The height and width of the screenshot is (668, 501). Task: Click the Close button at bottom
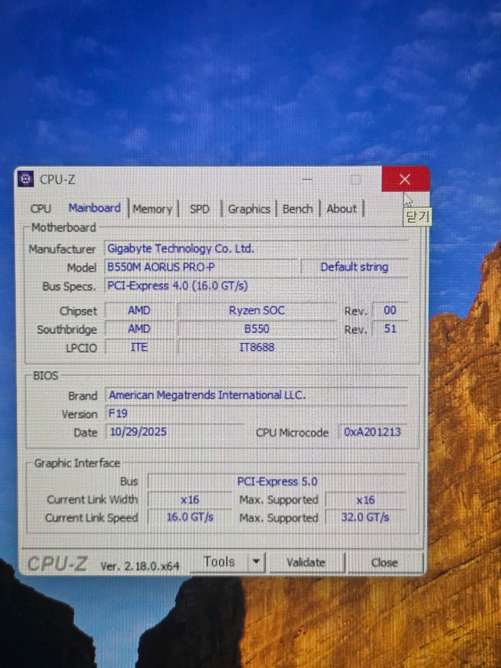[x=385, y=562]
